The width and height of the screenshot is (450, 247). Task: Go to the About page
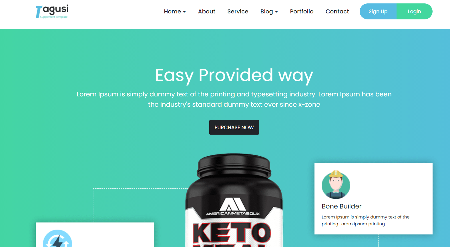(207, 11)
